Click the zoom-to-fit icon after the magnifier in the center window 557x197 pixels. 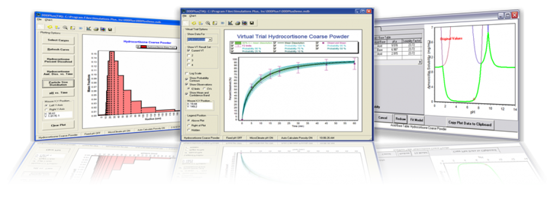pos(215,23)
